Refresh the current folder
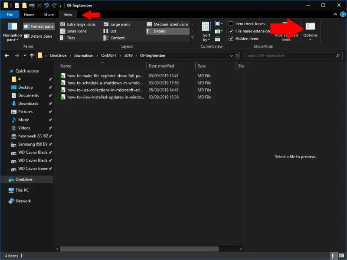Viewport: 347px width, 260px height. [237, 56]
